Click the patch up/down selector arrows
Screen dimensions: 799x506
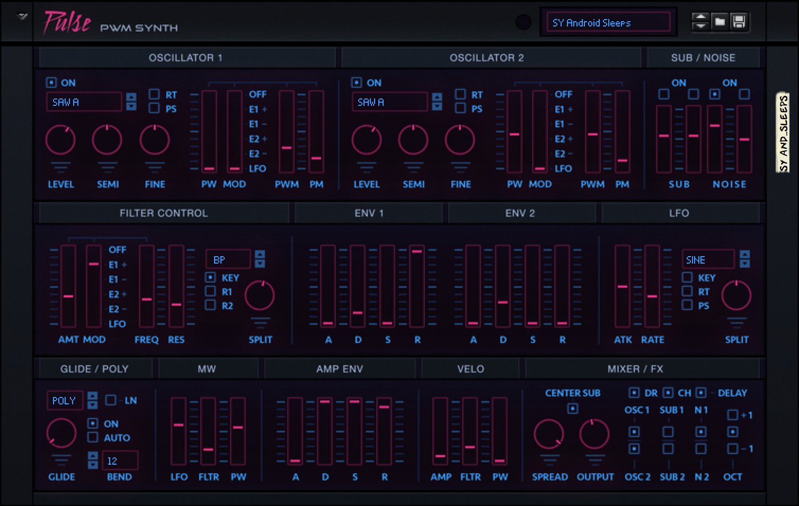coord(700,22)
